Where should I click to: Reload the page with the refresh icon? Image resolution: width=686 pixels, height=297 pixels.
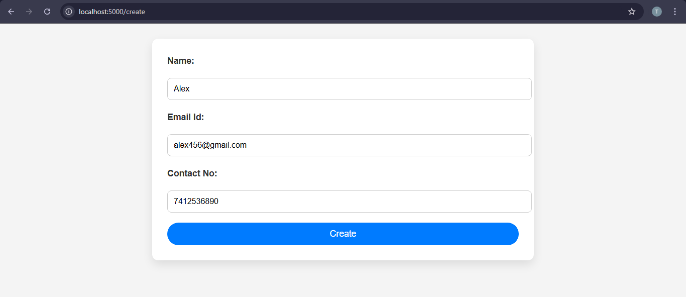(47, 12)
